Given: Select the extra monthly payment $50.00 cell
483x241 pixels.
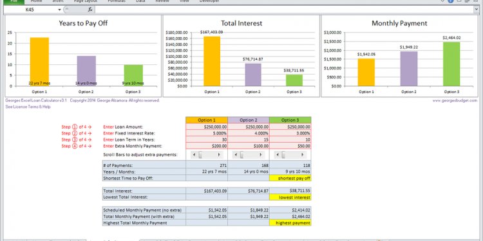Looking at the screenshot, I should (290, 146).
